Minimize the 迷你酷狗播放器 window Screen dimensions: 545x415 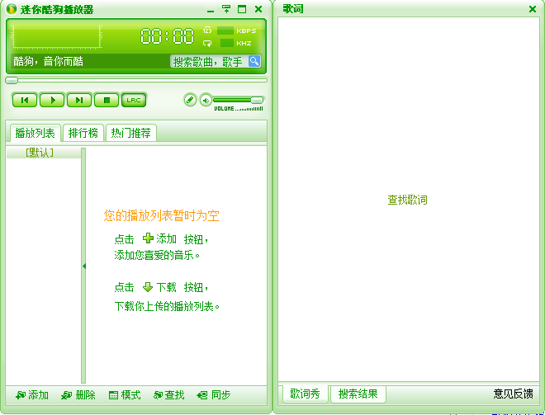point(211,10)
